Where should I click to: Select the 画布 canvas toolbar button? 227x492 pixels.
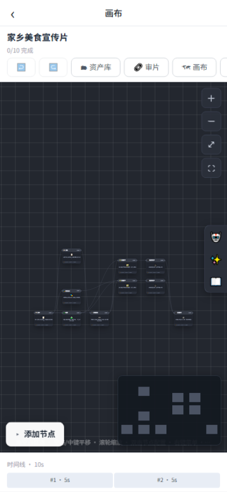point(194,67)
